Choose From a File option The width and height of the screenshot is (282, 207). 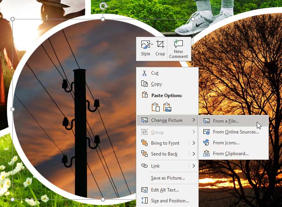point(226,121)
